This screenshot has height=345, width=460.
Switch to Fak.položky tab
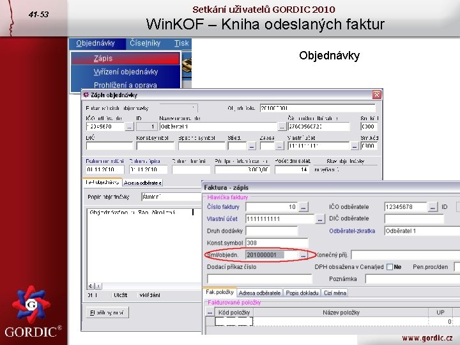[219, 292]
